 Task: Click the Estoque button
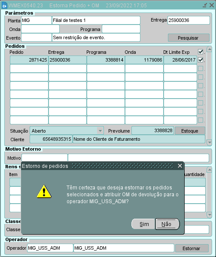[190, 131]
